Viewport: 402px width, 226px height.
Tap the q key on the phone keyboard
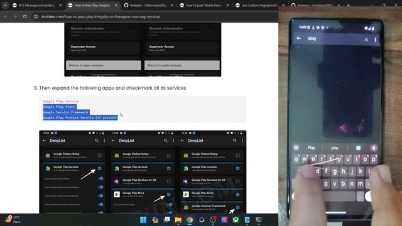pyautogui.click(x=296, y=159)
